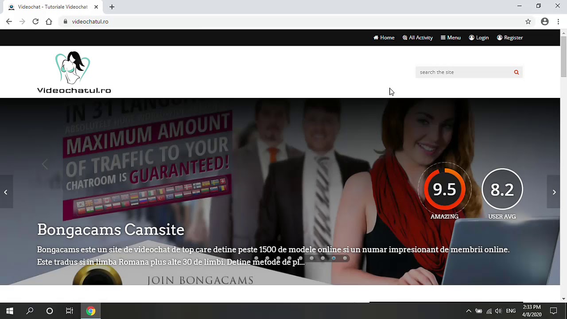Click the browser forward arrow
This screenshot has height=319, width=567.
pyautogui.click(x=22, y=21)
